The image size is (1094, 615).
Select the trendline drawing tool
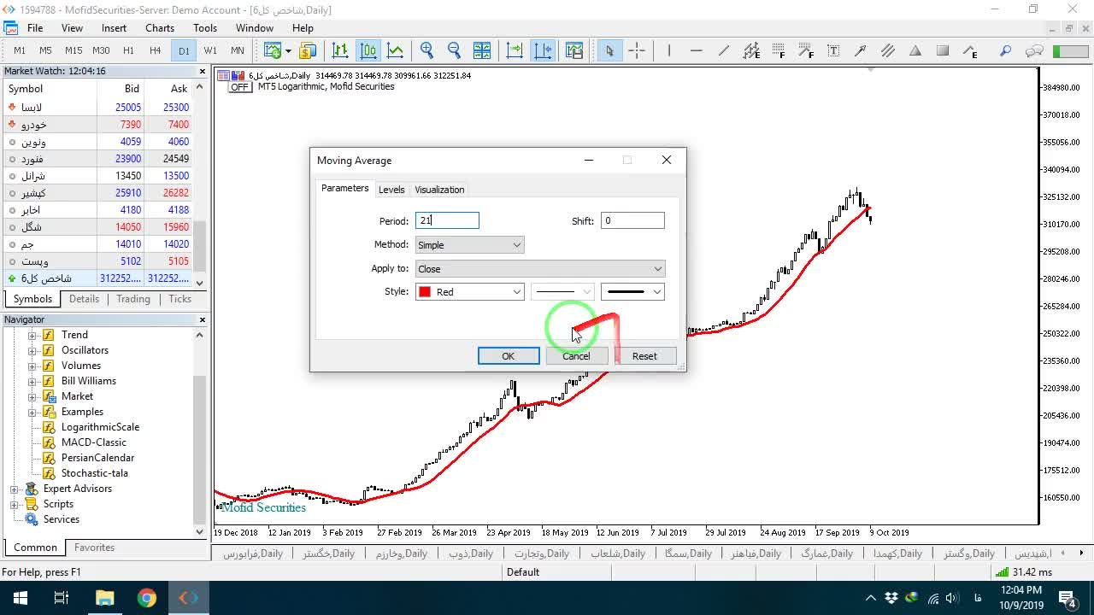(x=724, y=50)
